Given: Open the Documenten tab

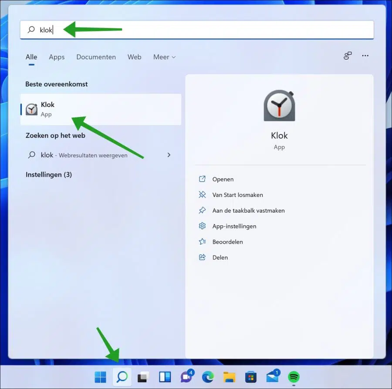Looking at the screenshot, I should (x=96, y=57).
